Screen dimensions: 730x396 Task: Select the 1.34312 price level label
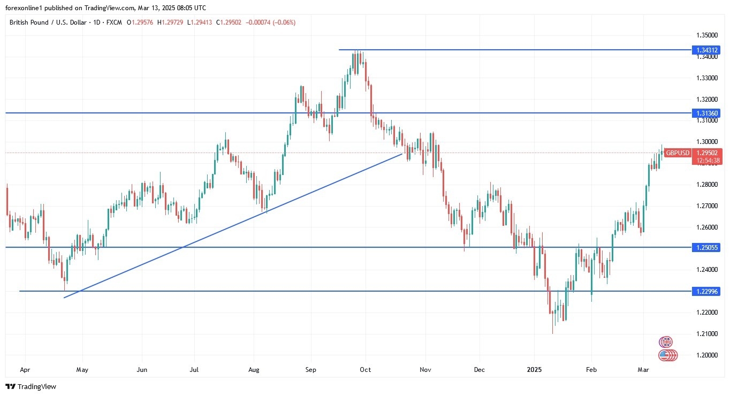pyautogui.click(x=707, y=50)
